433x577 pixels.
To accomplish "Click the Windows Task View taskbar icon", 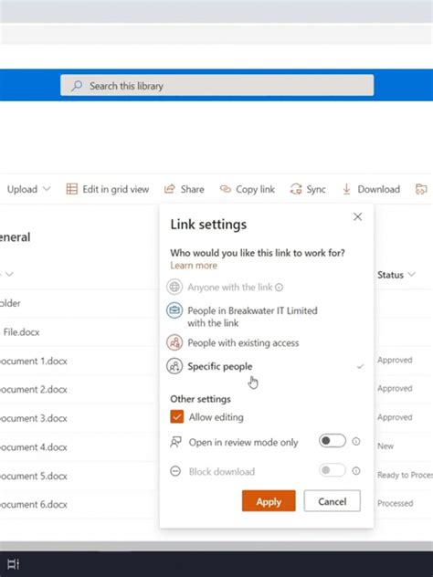I will 14,563.
